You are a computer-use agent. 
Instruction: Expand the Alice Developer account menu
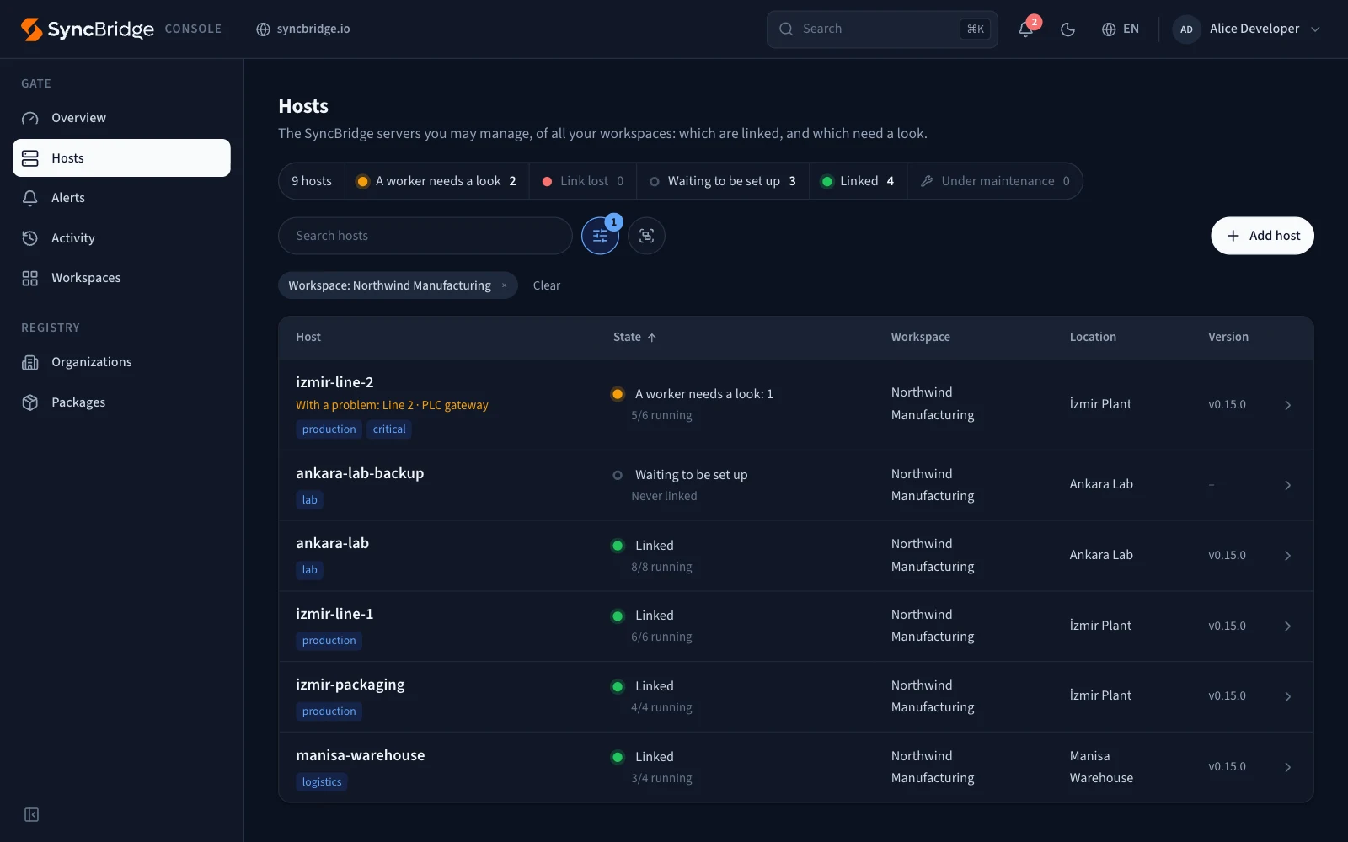(x=1247, y=29)
